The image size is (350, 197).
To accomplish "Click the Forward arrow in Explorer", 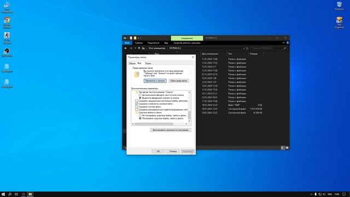I will [x=131, y=48].
